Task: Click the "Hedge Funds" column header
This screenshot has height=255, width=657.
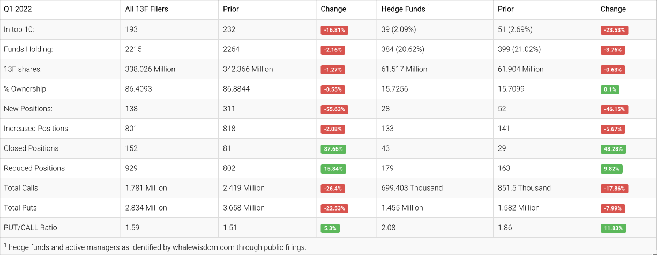Action: [x=403, y=9]
